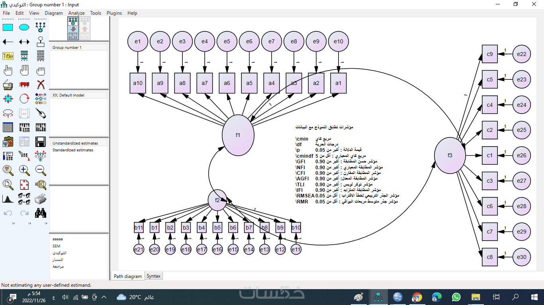This screenshot has width=544, height=305.
Task: Copy the path diagram to clipboard
Action: coord(8,141)
